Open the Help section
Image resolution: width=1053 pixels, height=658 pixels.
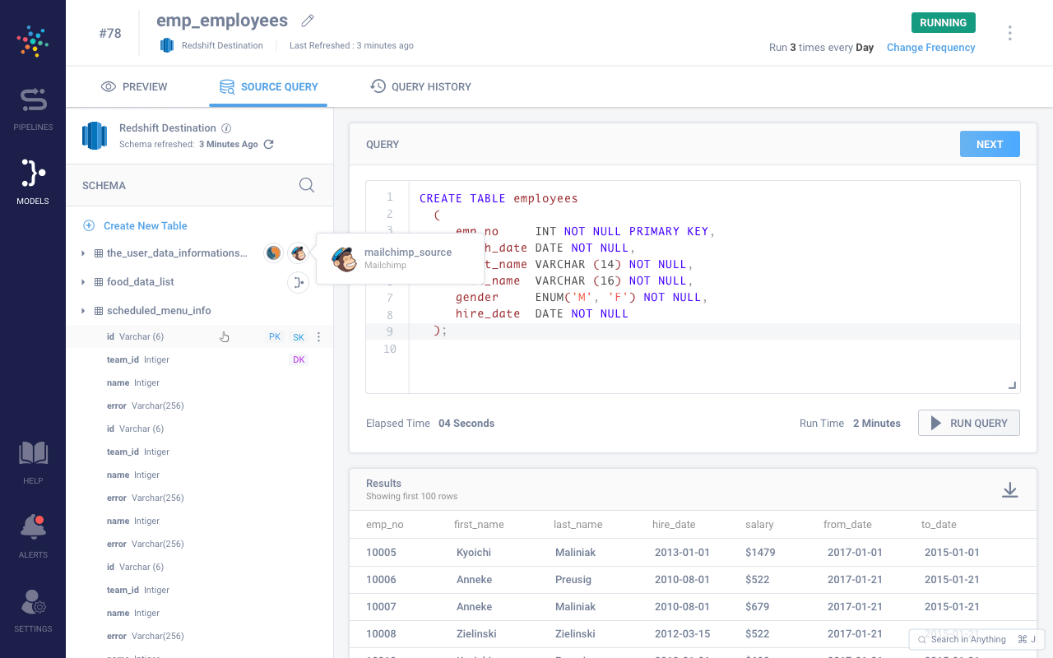pyautogui.click(x=33, y=462)
